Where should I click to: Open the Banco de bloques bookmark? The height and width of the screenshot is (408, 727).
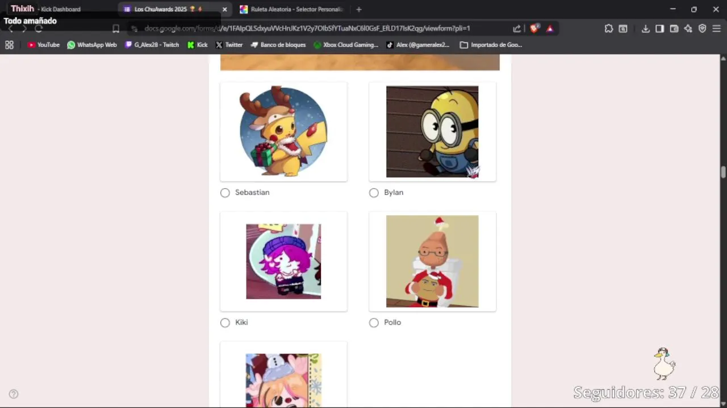point(278,45)
